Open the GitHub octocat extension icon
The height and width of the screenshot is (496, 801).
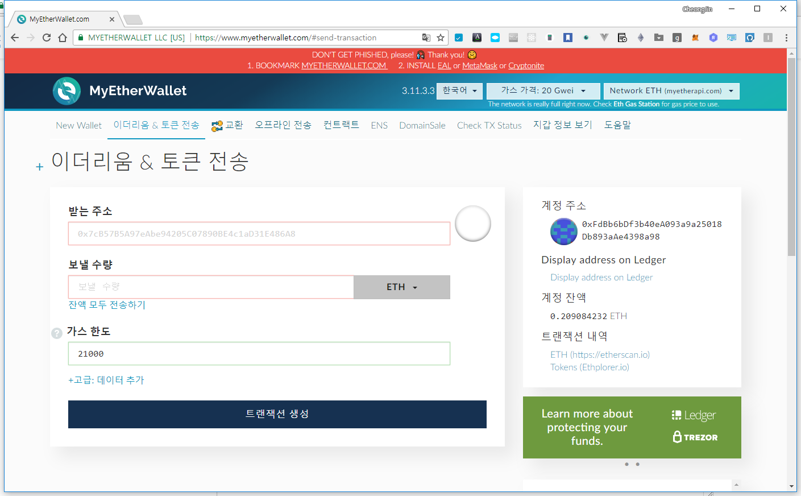tap(750, 38)
